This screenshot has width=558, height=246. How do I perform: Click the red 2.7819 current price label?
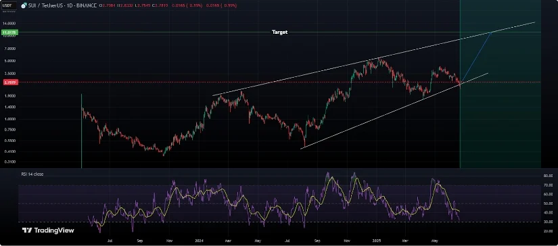click(8, 82)
